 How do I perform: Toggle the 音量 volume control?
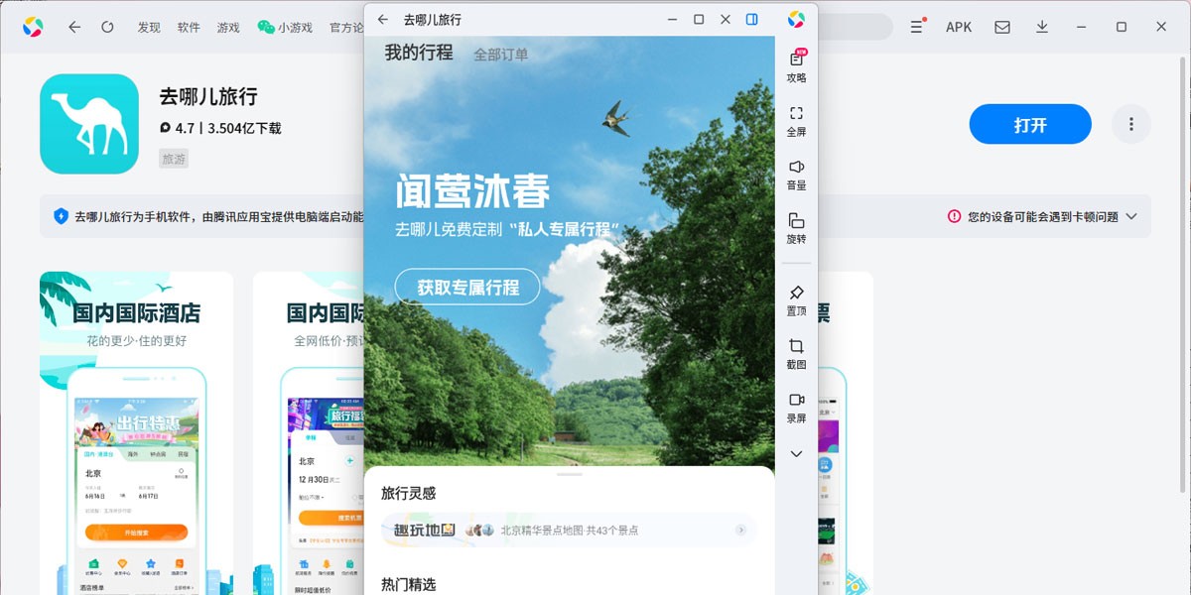[796, 174]
